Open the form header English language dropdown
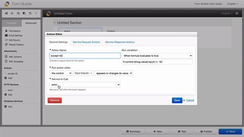Screen dimensions: 244x137 [227, 13]
